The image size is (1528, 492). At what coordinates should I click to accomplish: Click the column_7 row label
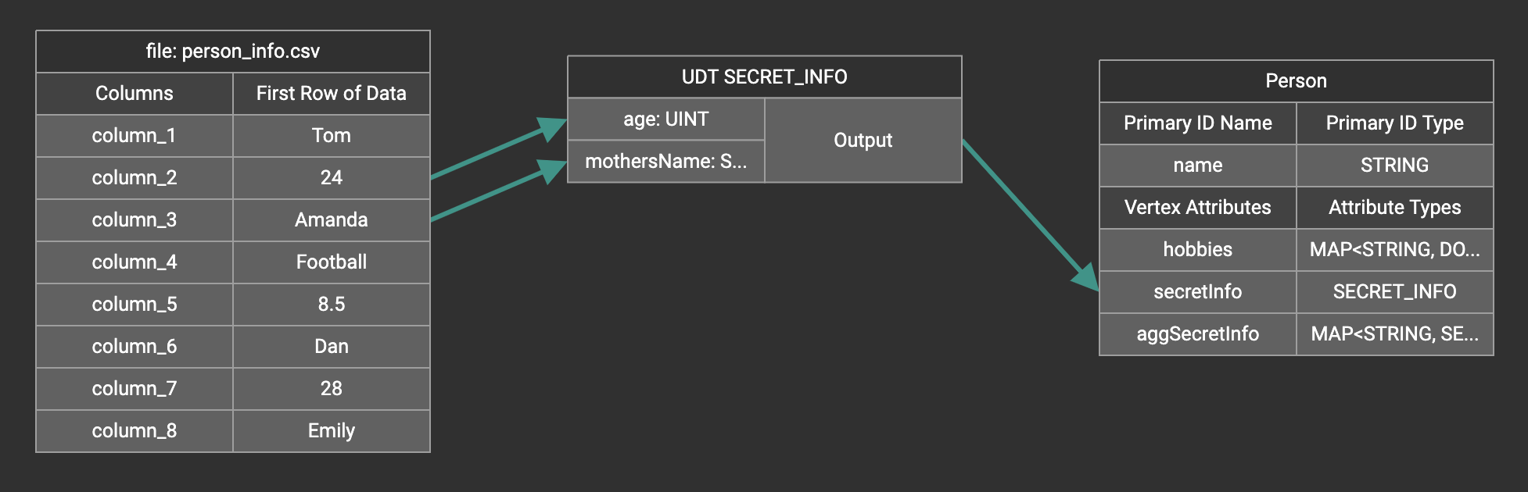[x=134, y=389]
